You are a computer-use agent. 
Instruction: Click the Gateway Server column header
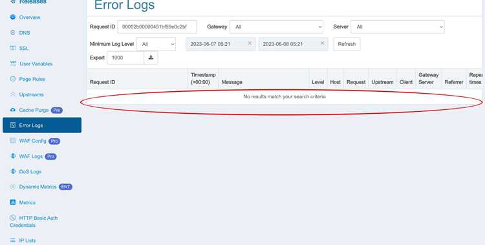click(x=428, y=79)
